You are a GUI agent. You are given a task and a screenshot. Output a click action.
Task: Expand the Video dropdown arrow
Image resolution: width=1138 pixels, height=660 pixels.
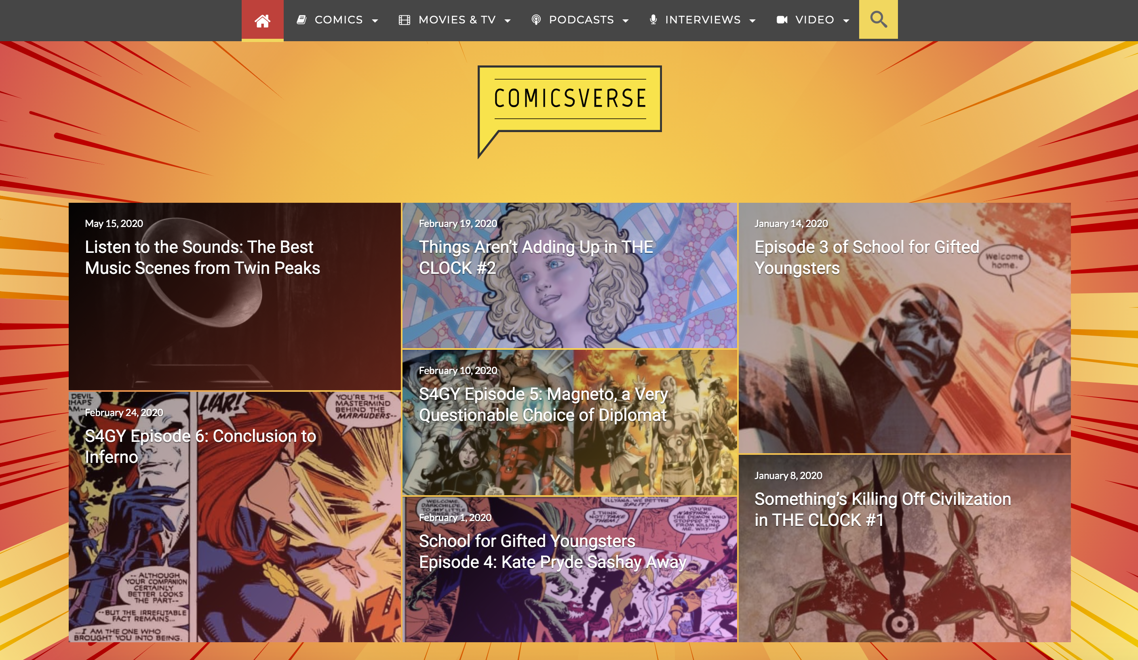[x=846, y=21]
